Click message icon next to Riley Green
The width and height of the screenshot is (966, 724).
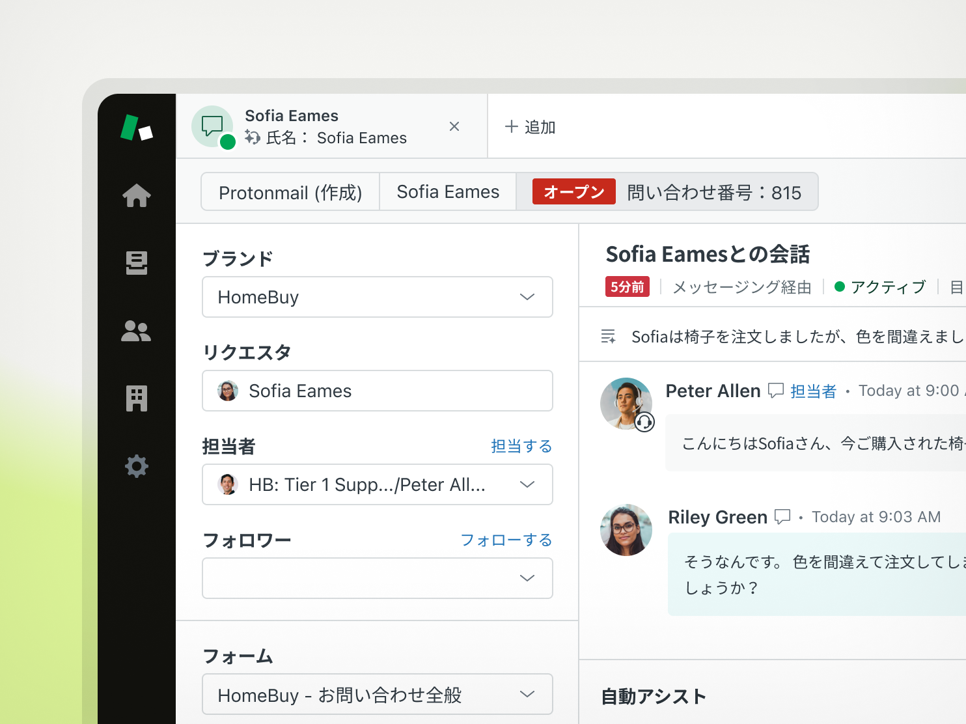point(782,517)
